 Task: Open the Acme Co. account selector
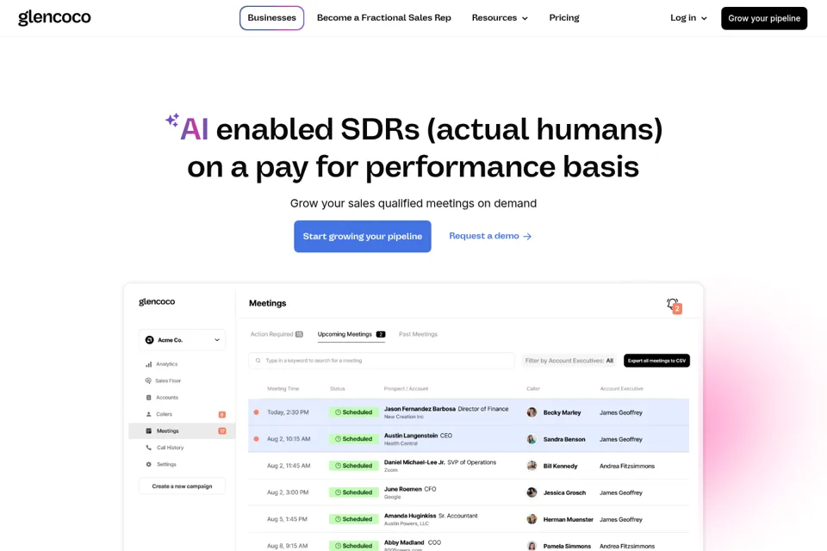pos(182,340)
